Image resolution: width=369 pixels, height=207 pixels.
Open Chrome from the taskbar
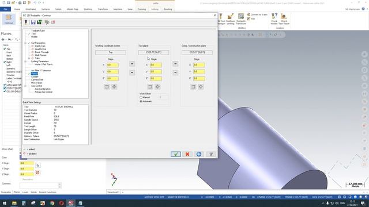(x=52, y=203)
